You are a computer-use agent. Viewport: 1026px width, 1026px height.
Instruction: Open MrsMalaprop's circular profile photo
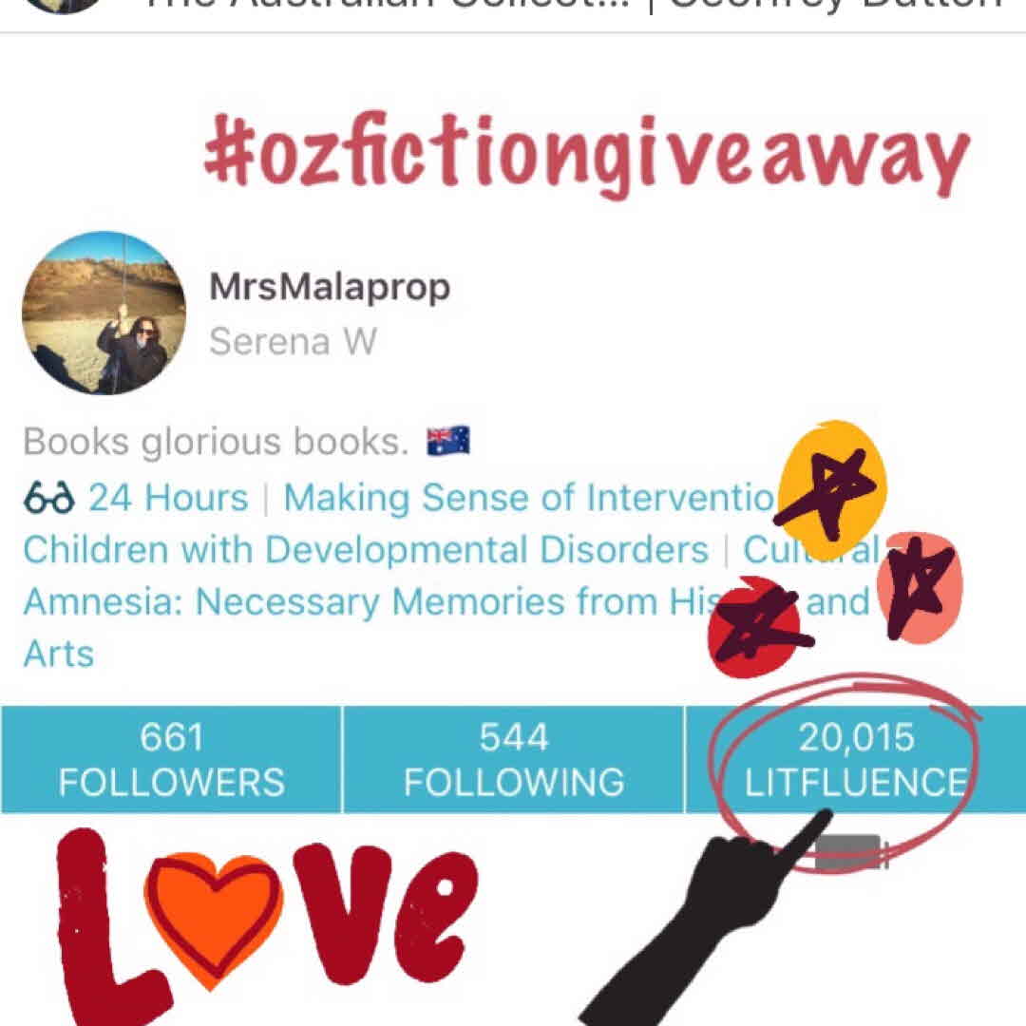pyautogui.click(x=104, y=313)
